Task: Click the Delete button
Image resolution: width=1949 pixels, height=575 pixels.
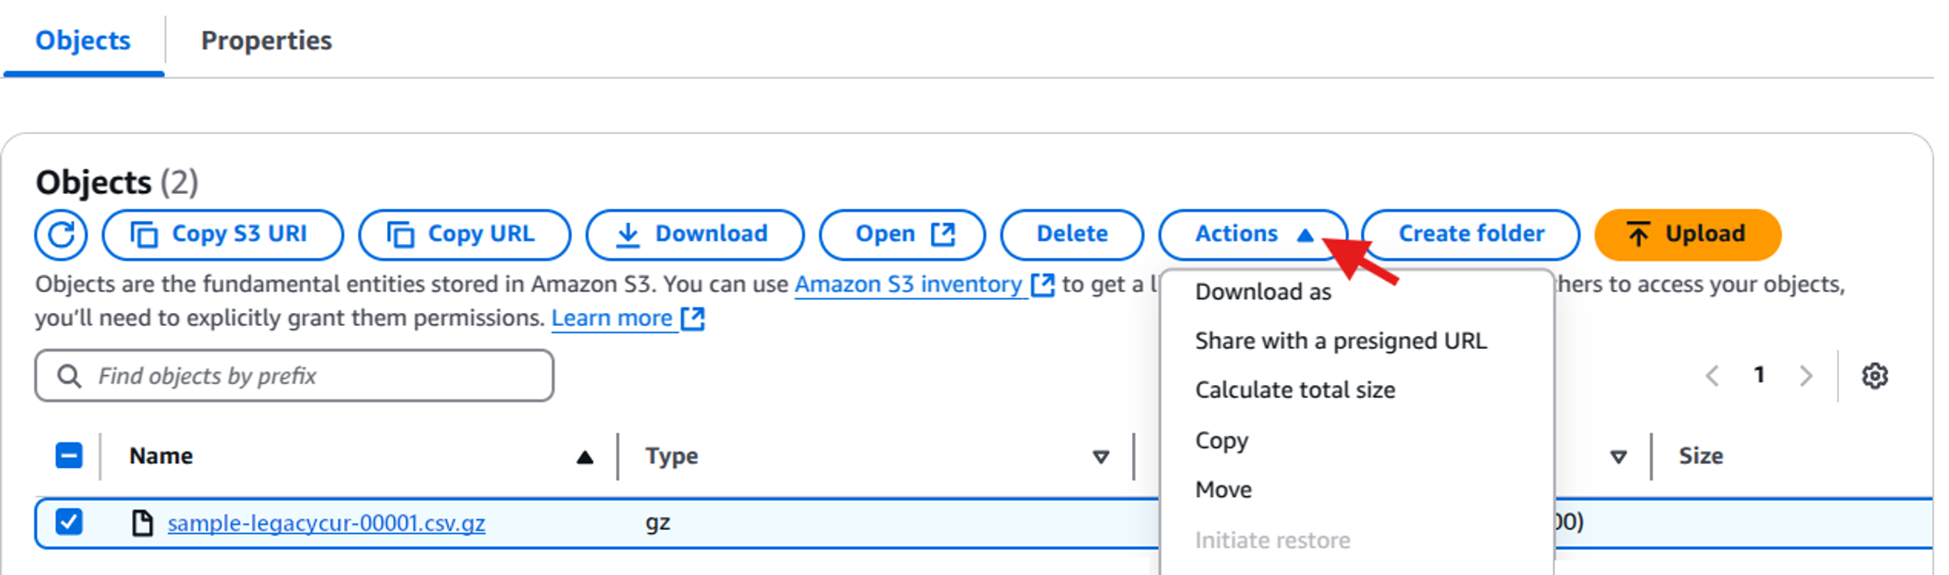Action: [1071, 234]
